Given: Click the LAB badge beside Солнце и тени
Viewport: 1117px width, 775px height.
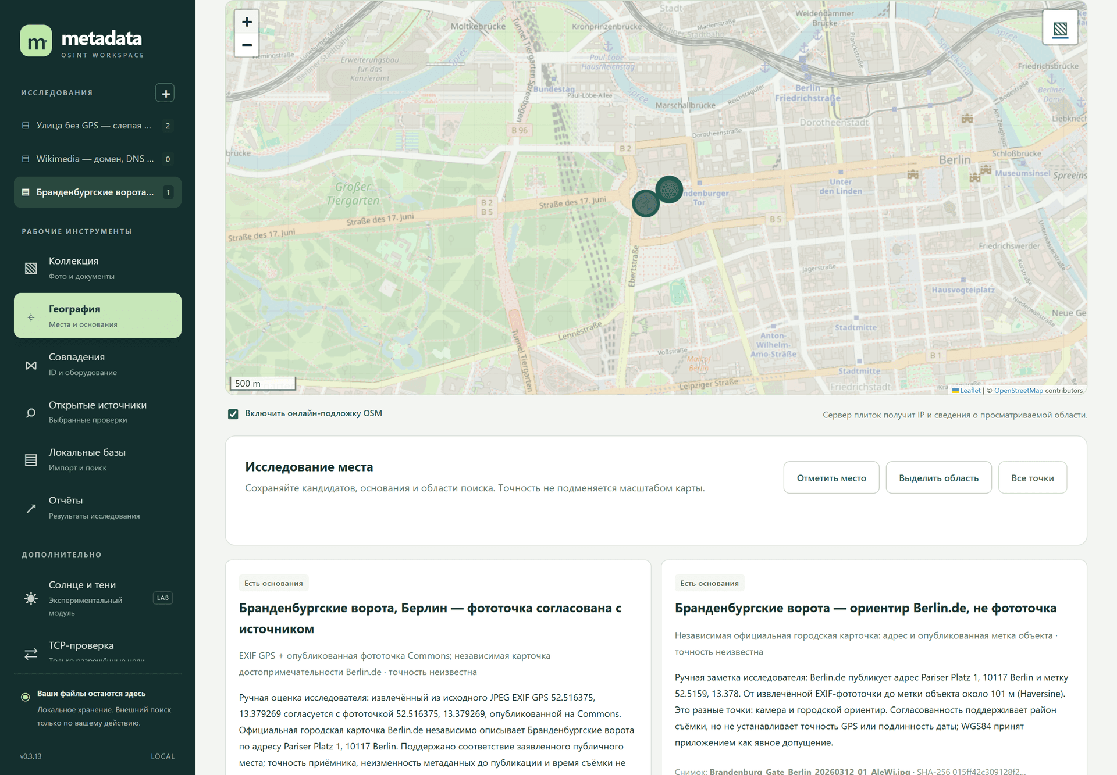Looking at the screenshot, I should coord(163,598).
